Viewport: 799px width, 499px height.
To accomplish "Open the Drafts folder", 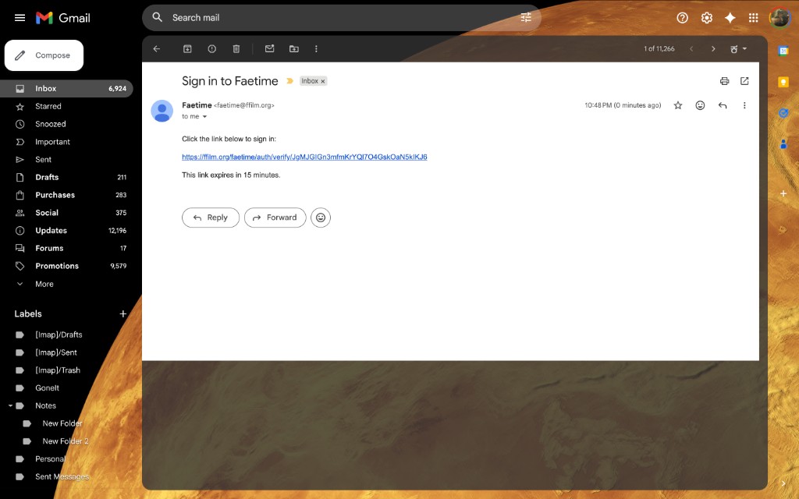I will coord(47,177).
